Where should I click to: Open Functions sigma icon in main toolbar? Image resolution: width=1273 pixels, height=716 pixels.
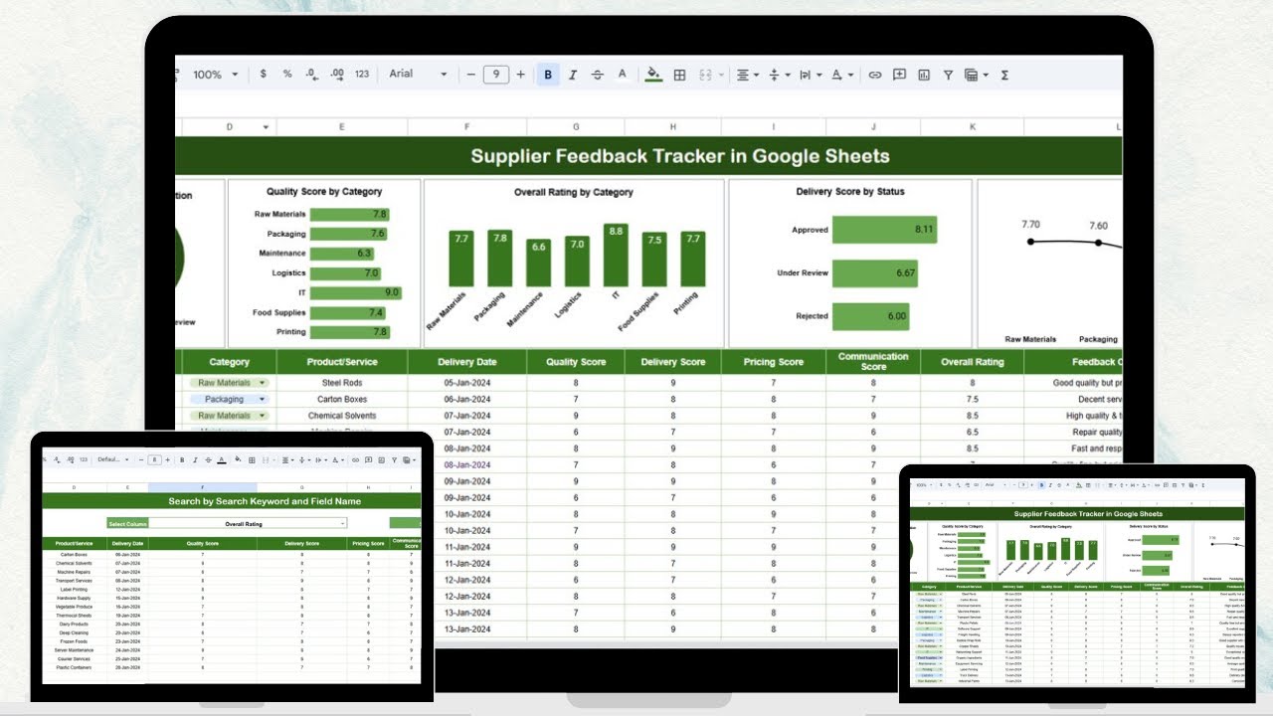coord(1004,75)
